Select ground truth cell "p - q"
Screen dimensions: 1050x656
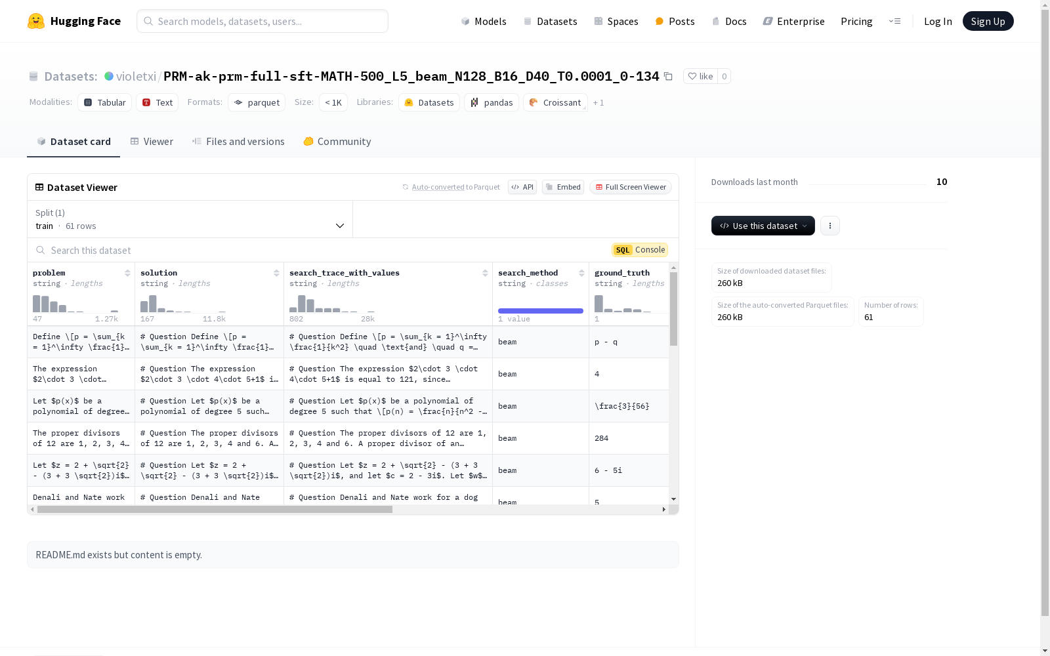point(629,342)
